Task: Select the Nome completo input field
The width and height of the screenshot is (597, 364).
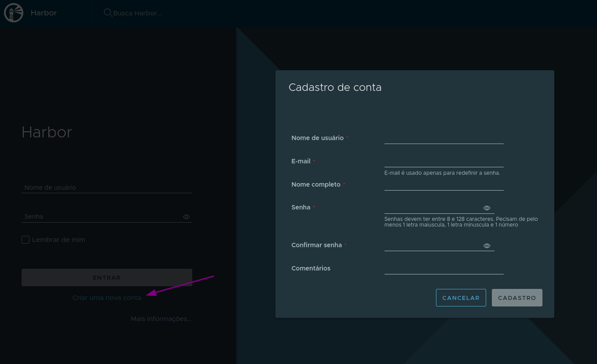Action: [x=443, y=185]
